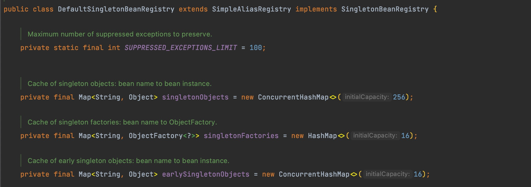The height and width of the screenshot is (187, 531).
Task: Place cursor on singletonObjects field
Action: 195,97
